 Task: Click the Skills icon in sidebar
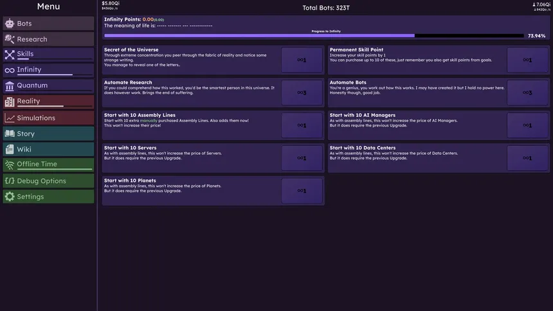coord(10,55)
